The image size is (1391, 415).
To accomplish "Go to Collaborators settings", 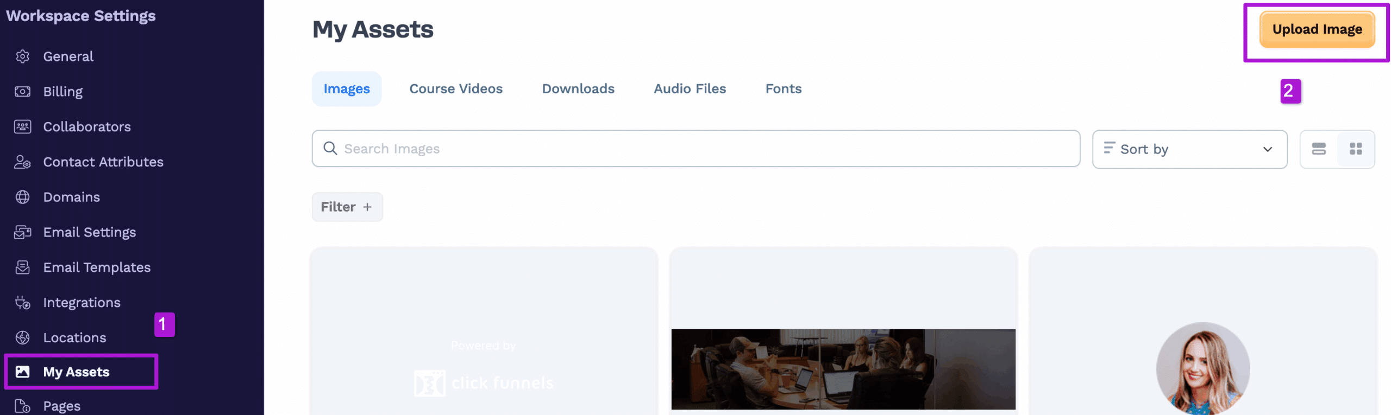I will pos(87,126).
